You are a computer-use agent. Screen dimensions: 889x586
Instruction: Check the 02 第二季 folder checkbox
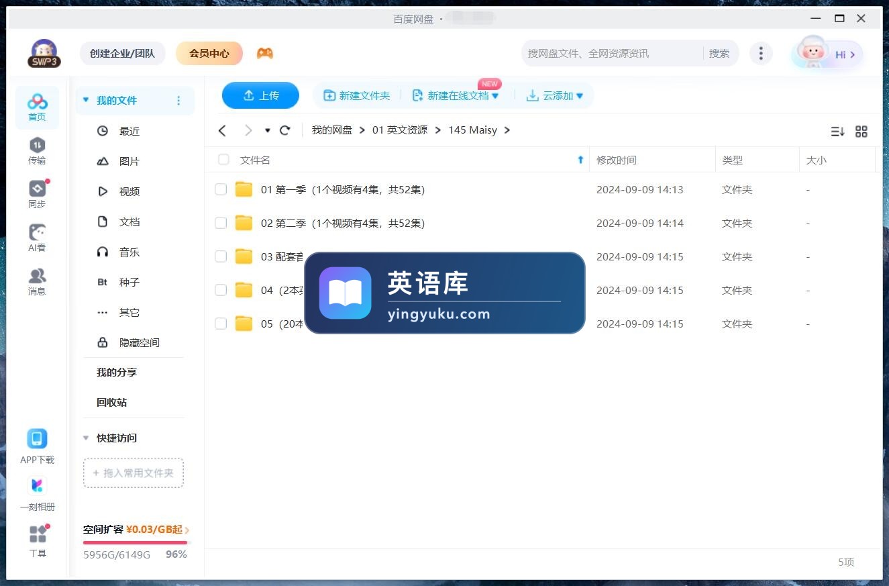point(221,223)
